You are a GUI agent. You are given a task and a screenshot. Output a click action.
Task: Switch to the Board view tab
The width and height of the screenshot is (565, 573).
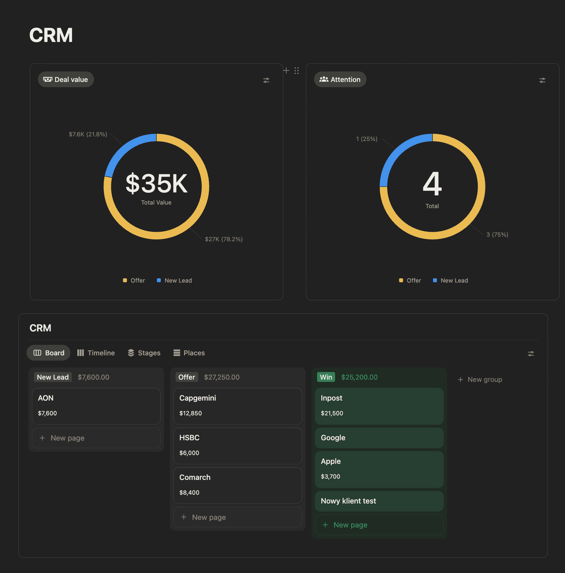pos(48,353)
